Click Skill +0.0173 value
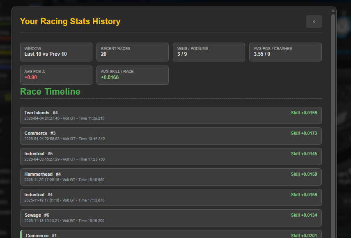Screen dimensions: 351x238 tap(304, 133)
